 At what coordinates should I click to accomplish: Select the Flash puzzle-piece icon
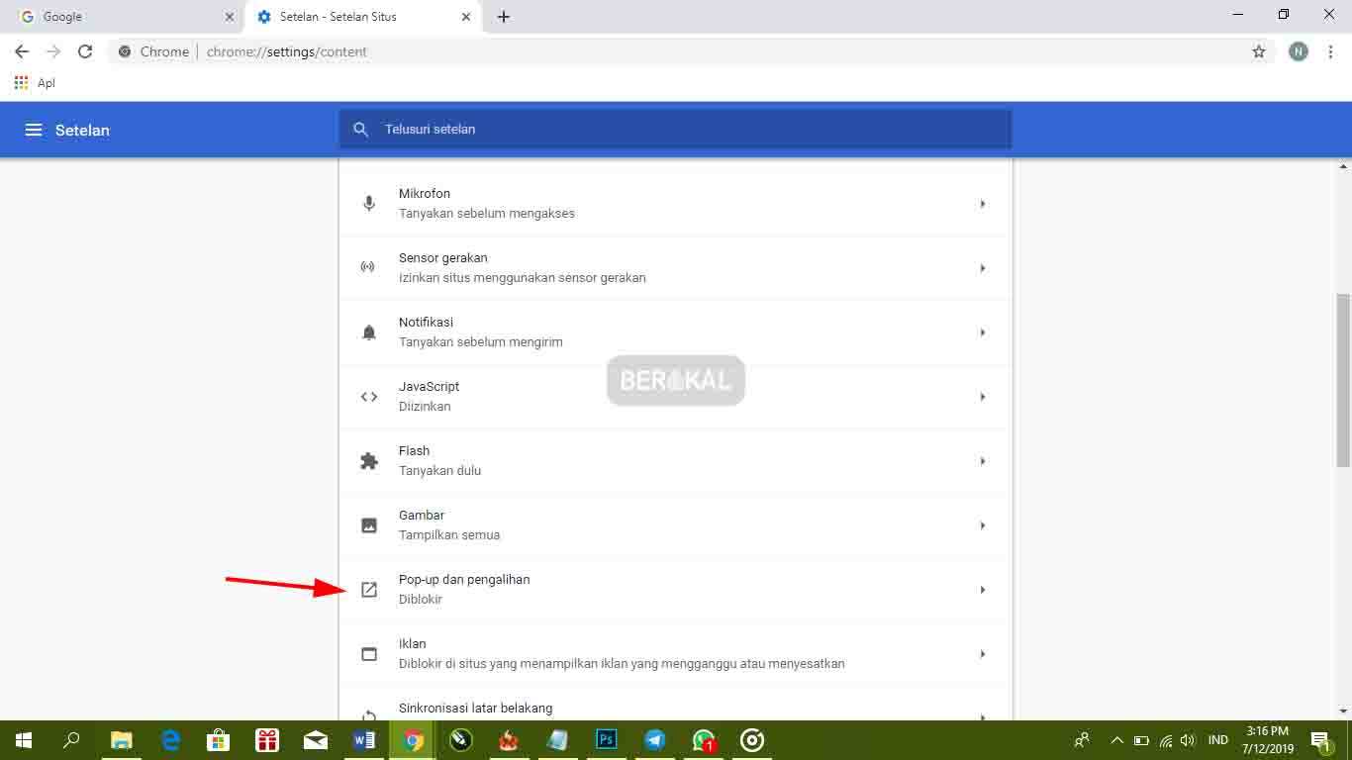point(369,459)
